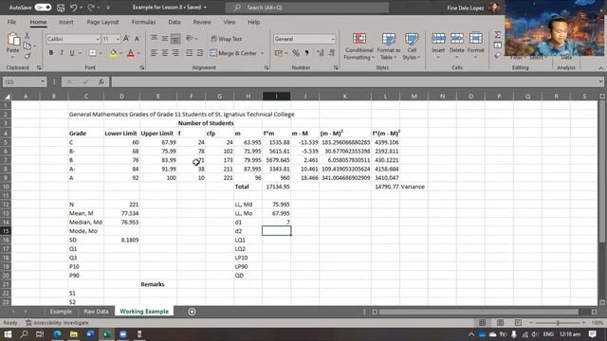Screen dimensions: 607x341
Task: Open the Raw Data sheet tab
Action: click(x=96, y=312)
